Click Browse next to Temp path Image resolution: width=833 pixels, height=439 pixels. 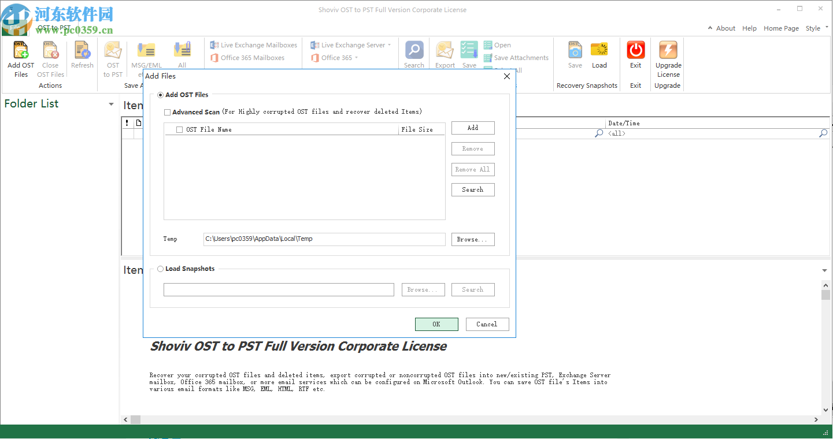pos(473,239)
